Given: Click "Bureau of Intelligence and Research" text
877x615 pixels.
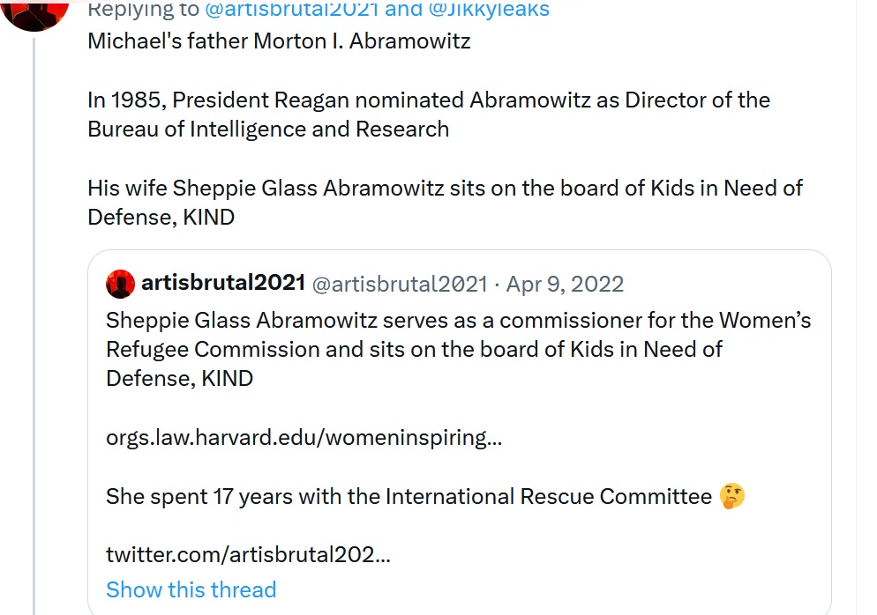Looking at the screenshot, I should click(268, 129).
